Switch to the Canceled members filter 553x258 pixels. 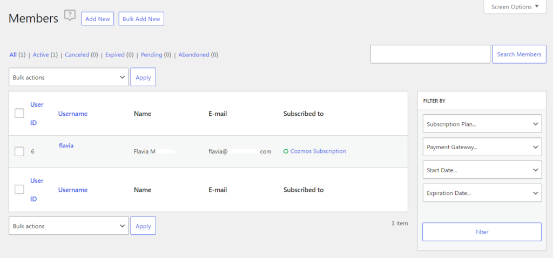point(77,55)
